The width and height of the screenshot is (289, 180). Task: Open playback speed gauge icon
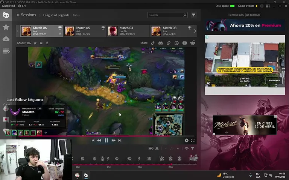(x=187, y=148)
